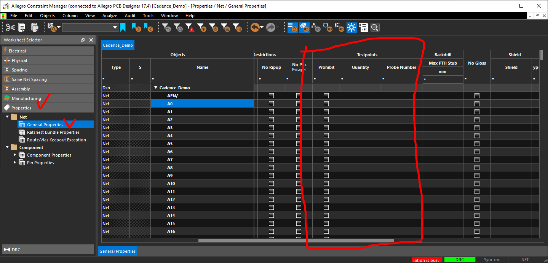Tick No Ripup checkbox for net AEN/
This screenshot has height=263, width=548.
(271, 96)
